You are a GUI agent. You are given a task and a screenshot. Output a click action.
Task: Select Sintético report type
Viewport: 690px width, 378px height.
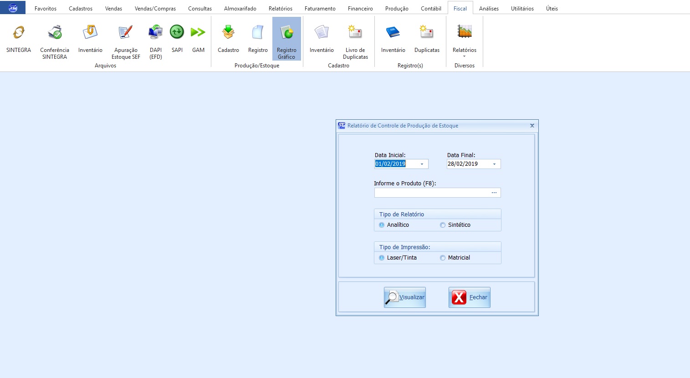[x=443, y=225]
